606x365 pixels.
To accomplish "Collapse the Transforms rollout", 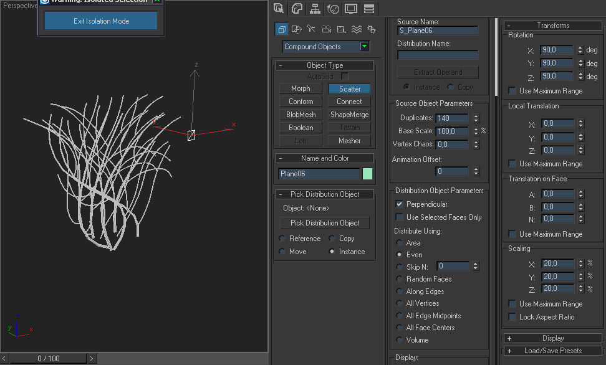I will pyautogui.click(x=552, y=26).
